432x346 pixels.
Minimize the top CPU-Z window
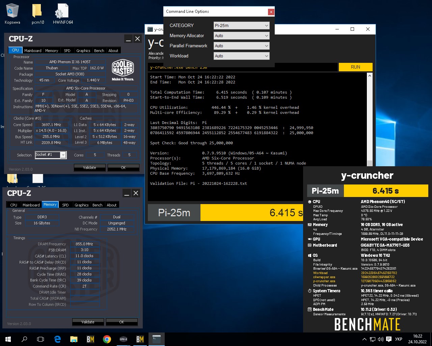(128, 39)
